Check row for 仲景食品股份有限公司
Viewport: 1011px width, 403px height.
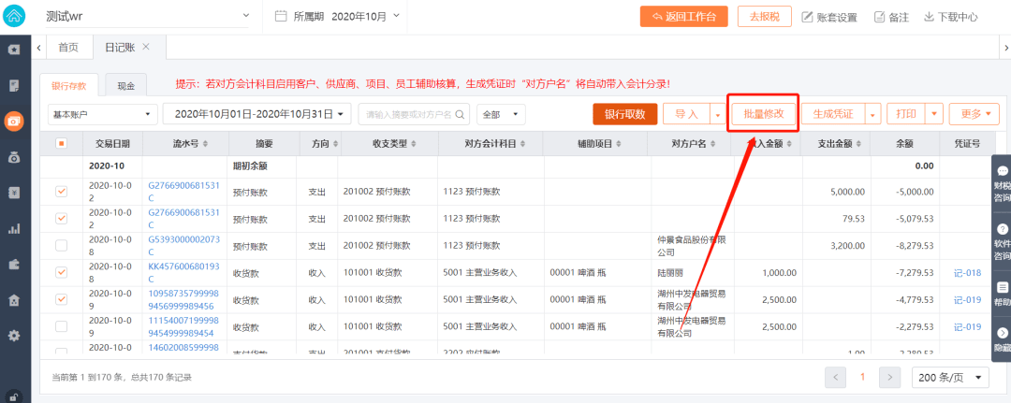[x=61, y=245]
